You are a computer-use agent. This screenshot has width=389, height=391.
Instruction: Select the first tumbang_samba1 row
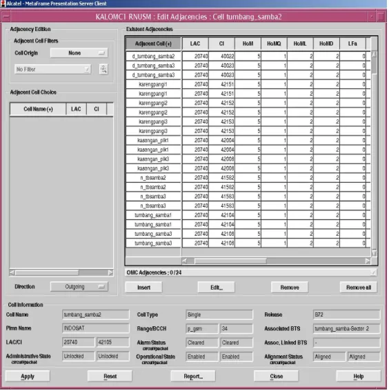click(248, 215)
